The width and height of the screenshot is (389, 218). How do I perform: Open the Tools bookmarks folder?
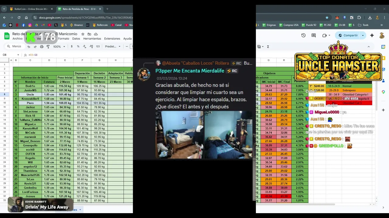[x=363, y=25]
